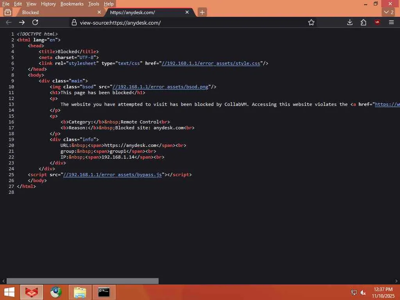The height and width of the screenshot is (300, 400).
Task: Open the Windows Start button
Action: [x=9, y=292]
